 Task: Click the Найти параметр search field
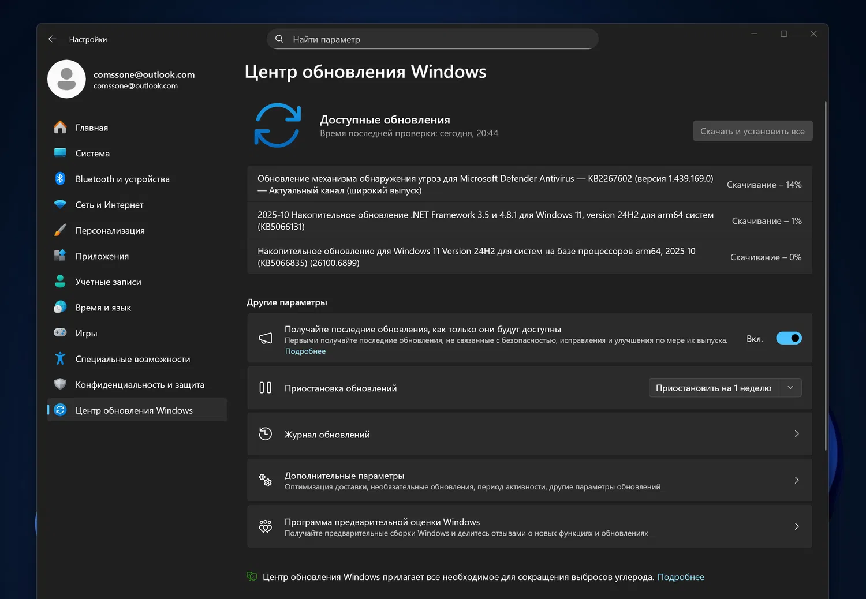tap(432, 39)
